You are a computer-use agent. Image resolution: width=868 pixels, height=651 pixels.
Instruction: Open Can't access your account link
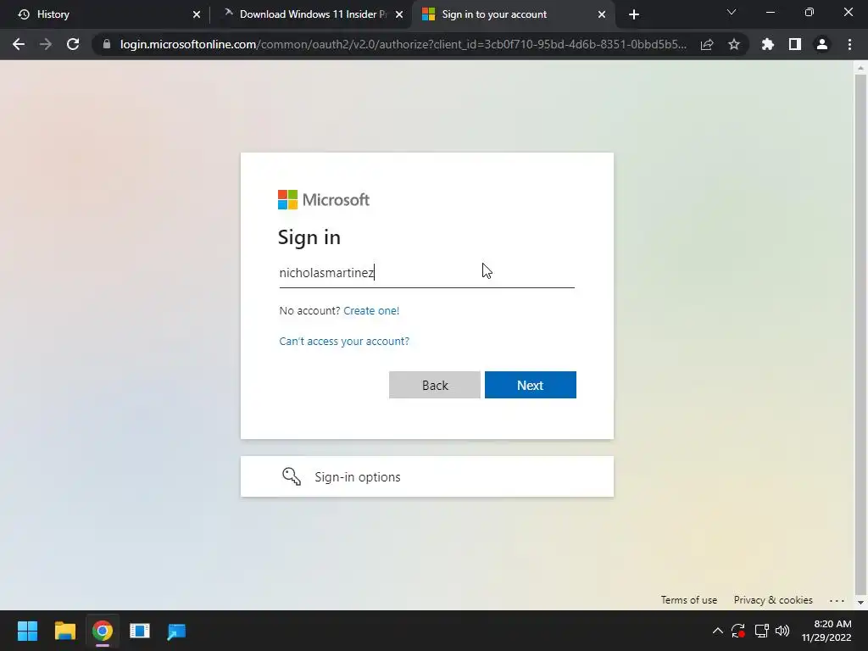[x=344, y=341]
